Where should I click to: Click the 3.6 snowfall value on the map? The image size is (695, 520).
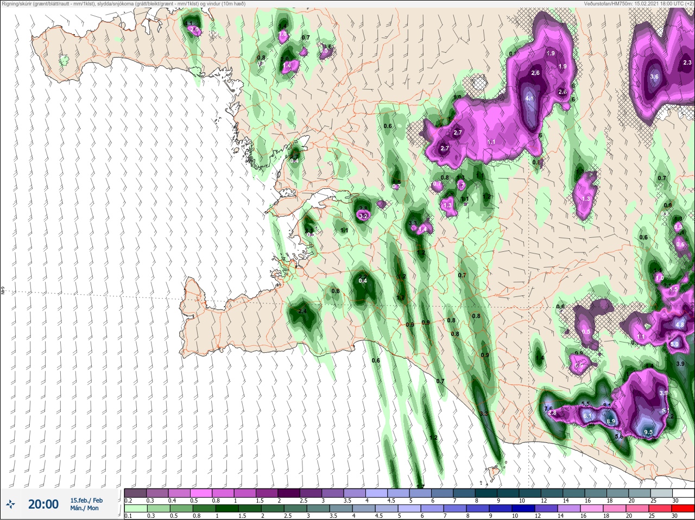pyautogui.click(x=654, y=77)
